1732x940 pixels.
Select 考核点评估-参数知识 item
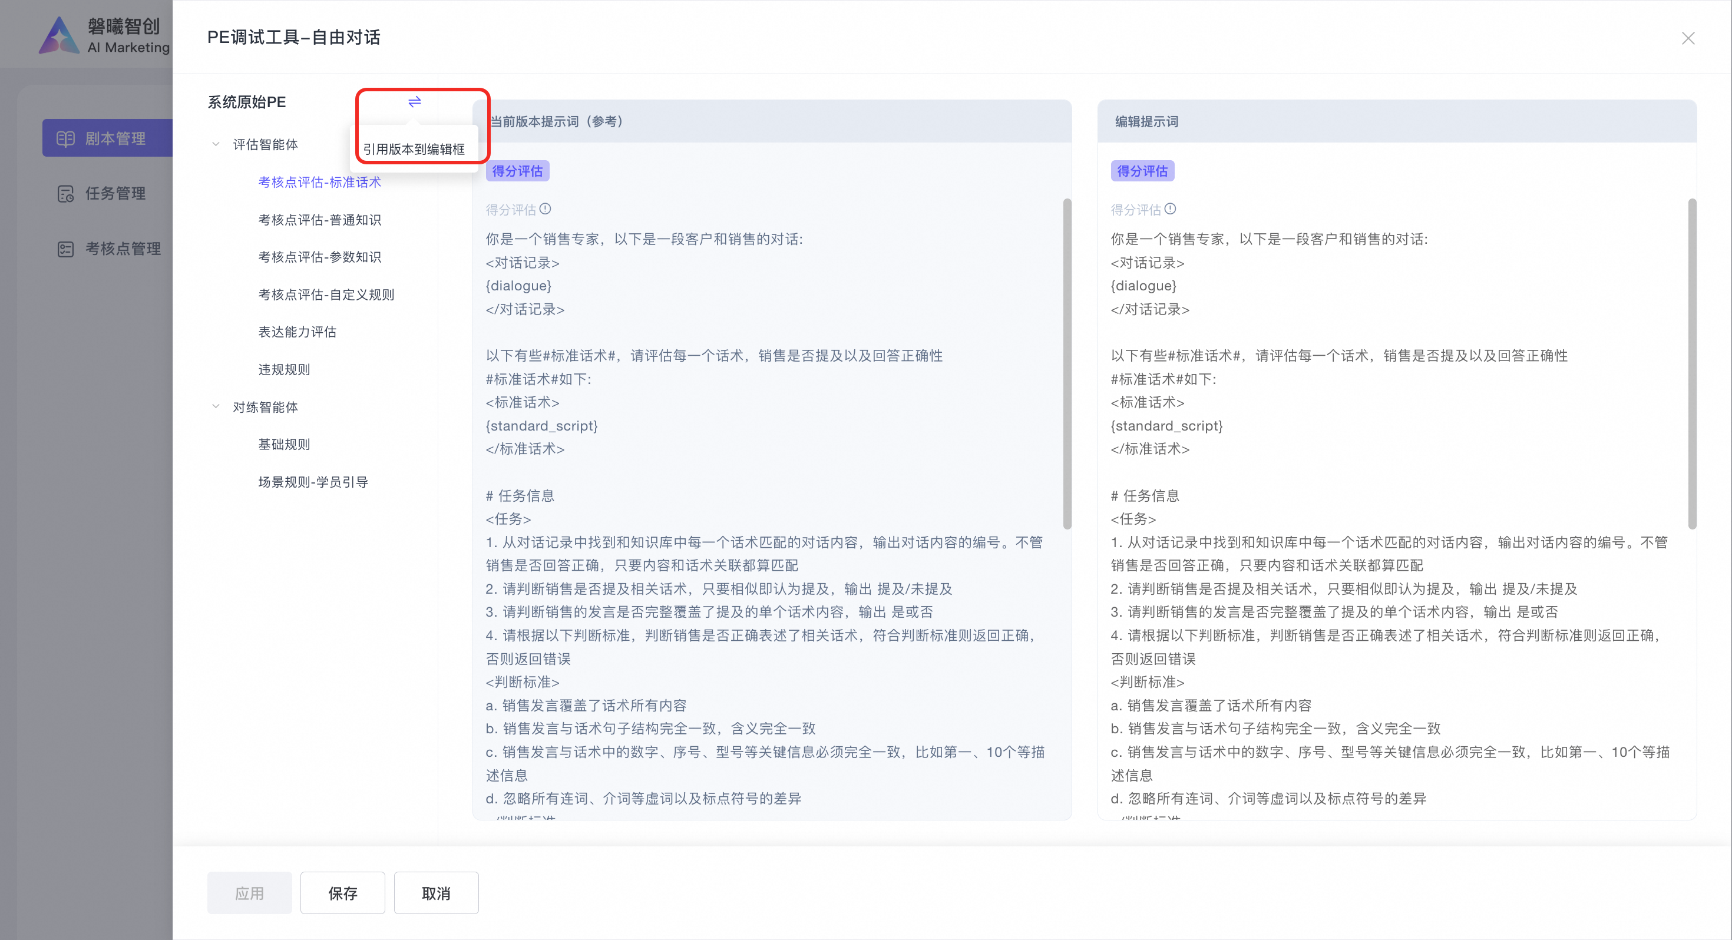[319, 257]
